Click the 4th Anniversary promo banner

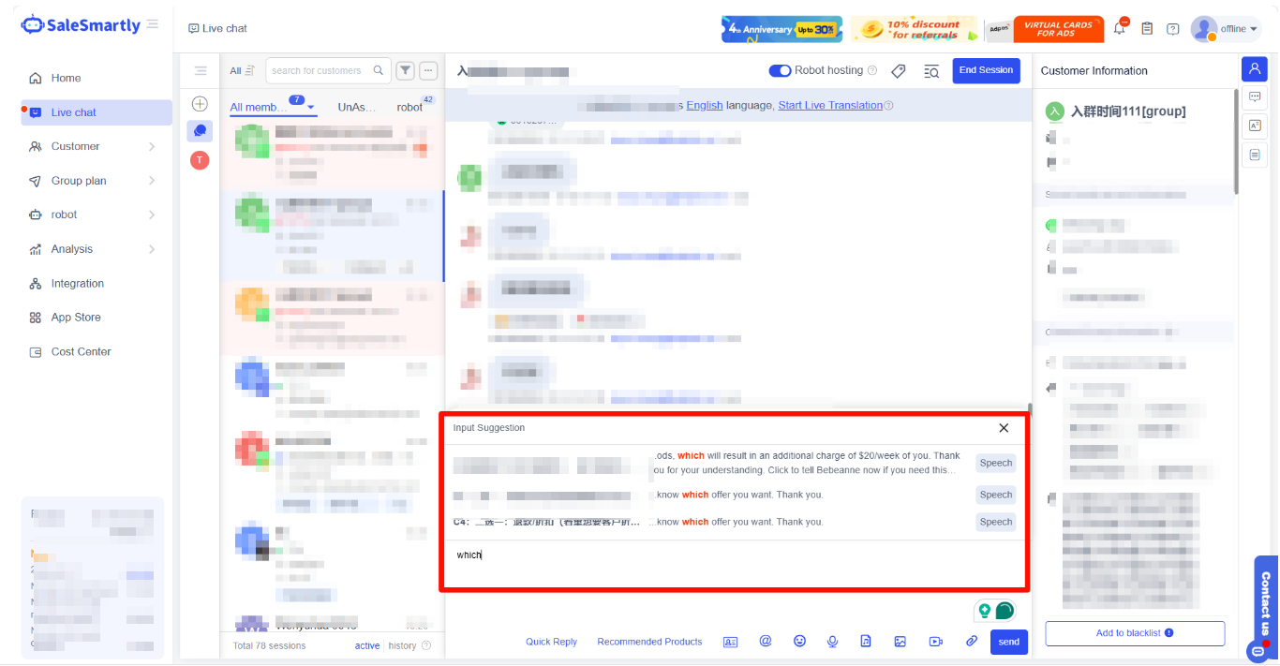(x=781, y=29)
